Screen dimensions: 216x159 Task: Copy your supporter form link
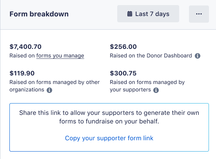point(109,138)
